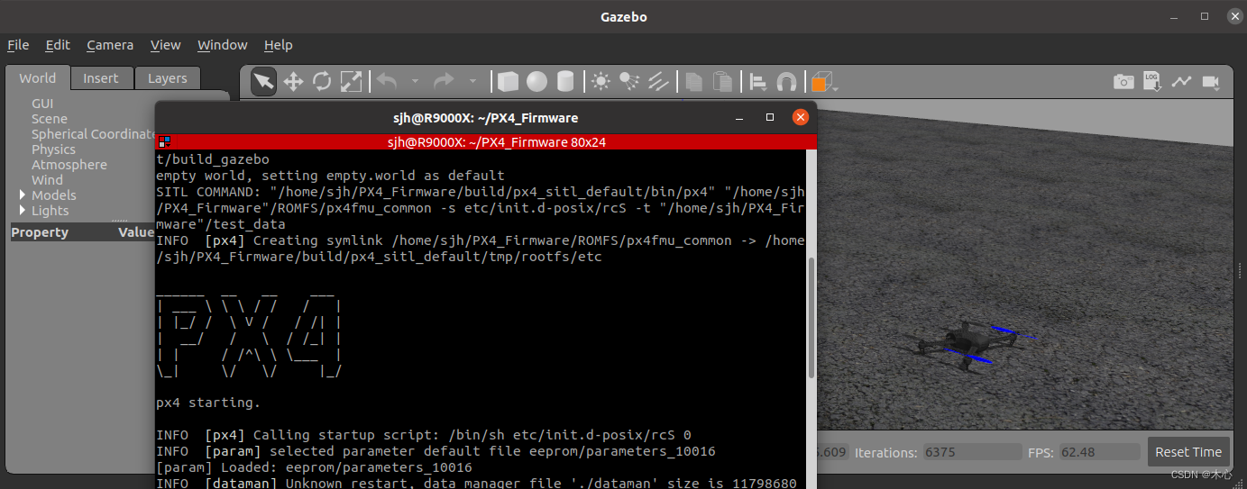Open the Camera menu

pos(110,45)
